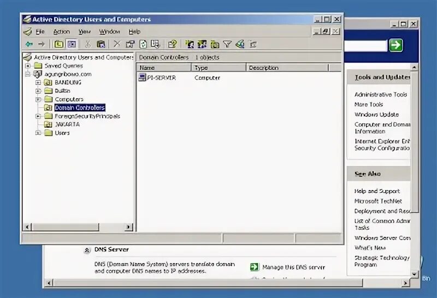Sort by the Description column header

click(x=287, y=68)
